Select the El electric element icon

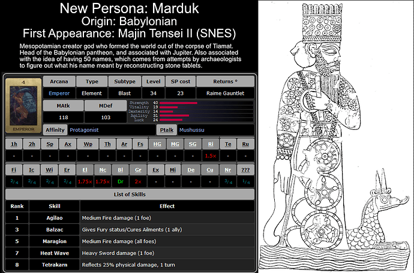[85, 170]
